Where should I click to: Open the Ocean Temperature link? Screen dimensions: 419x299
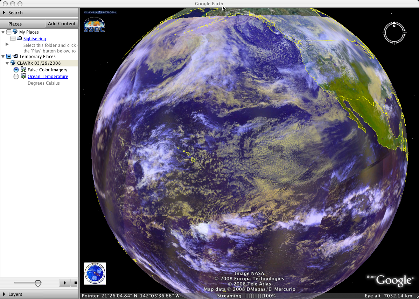coord(48,76)
